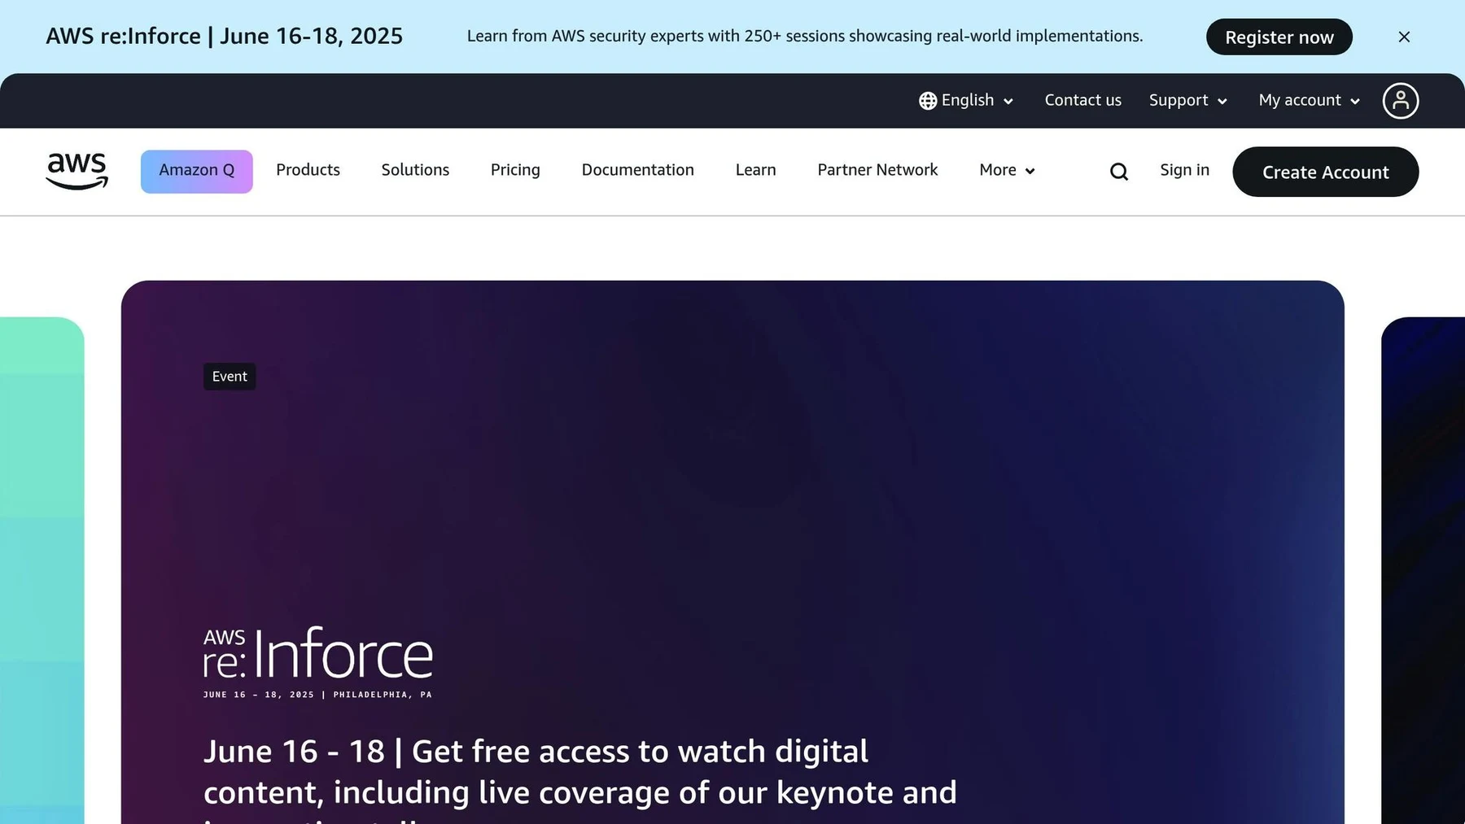The width and height of the screenshot is (1465, 824).
Task: Open the Documentation menu item
Action: pos(638,170)
